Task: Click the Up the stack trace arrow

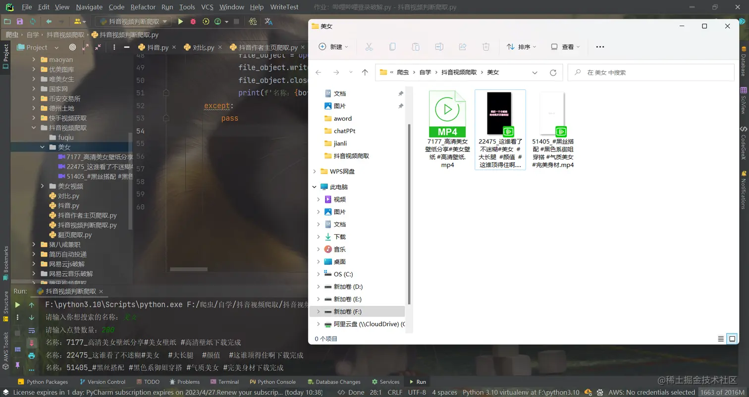Action: (x=32, y=305)
